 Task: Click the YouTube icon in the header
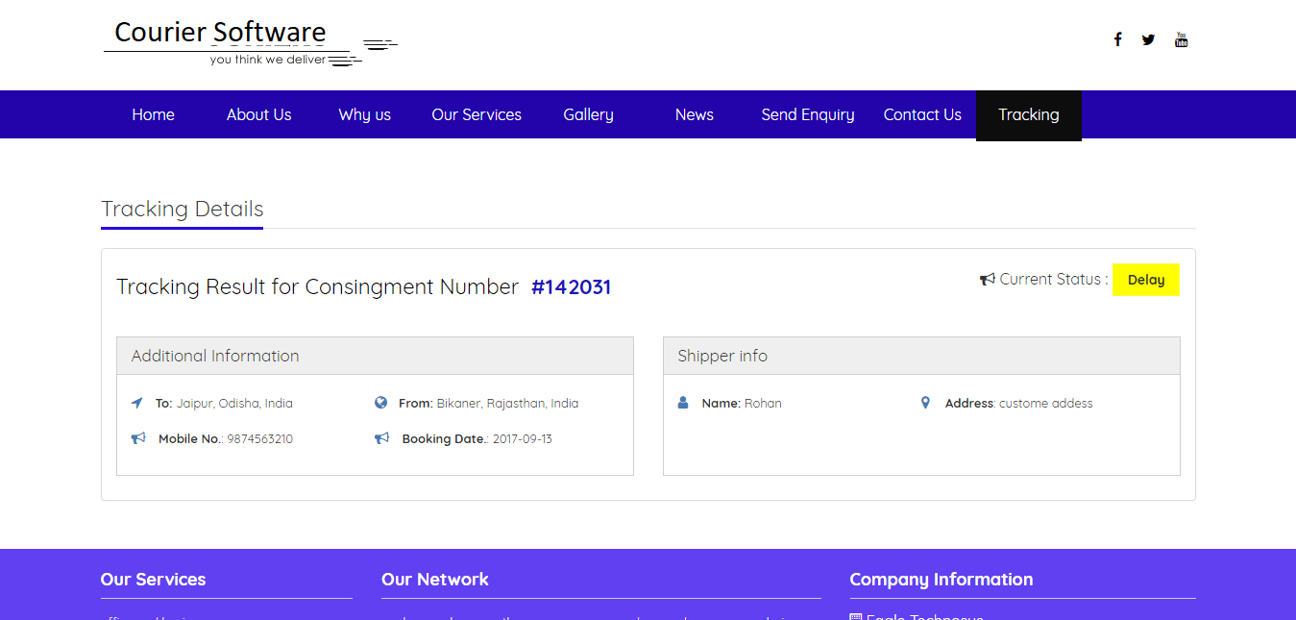(1181, 38)
